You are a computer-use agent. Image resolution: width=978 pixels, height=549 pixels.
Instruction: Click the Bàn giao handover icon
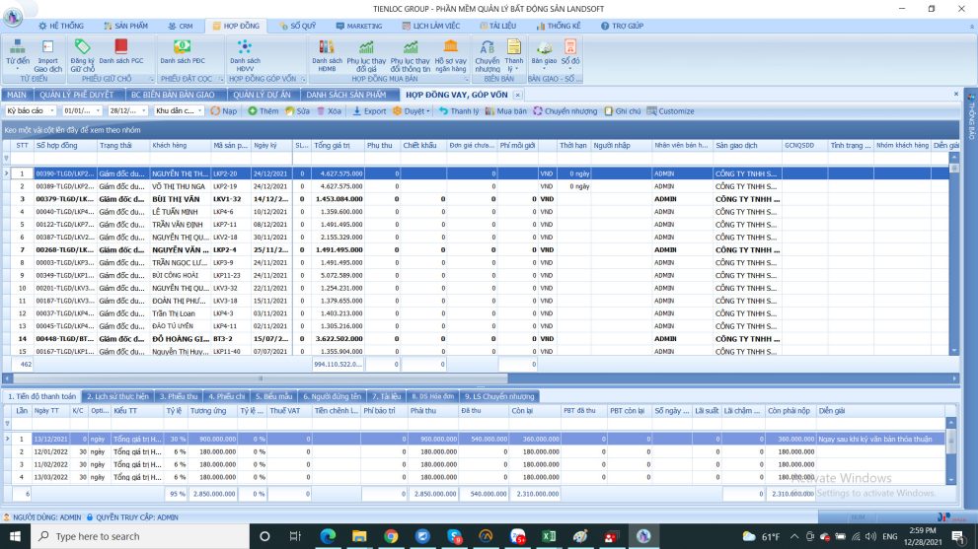(544, 47)
